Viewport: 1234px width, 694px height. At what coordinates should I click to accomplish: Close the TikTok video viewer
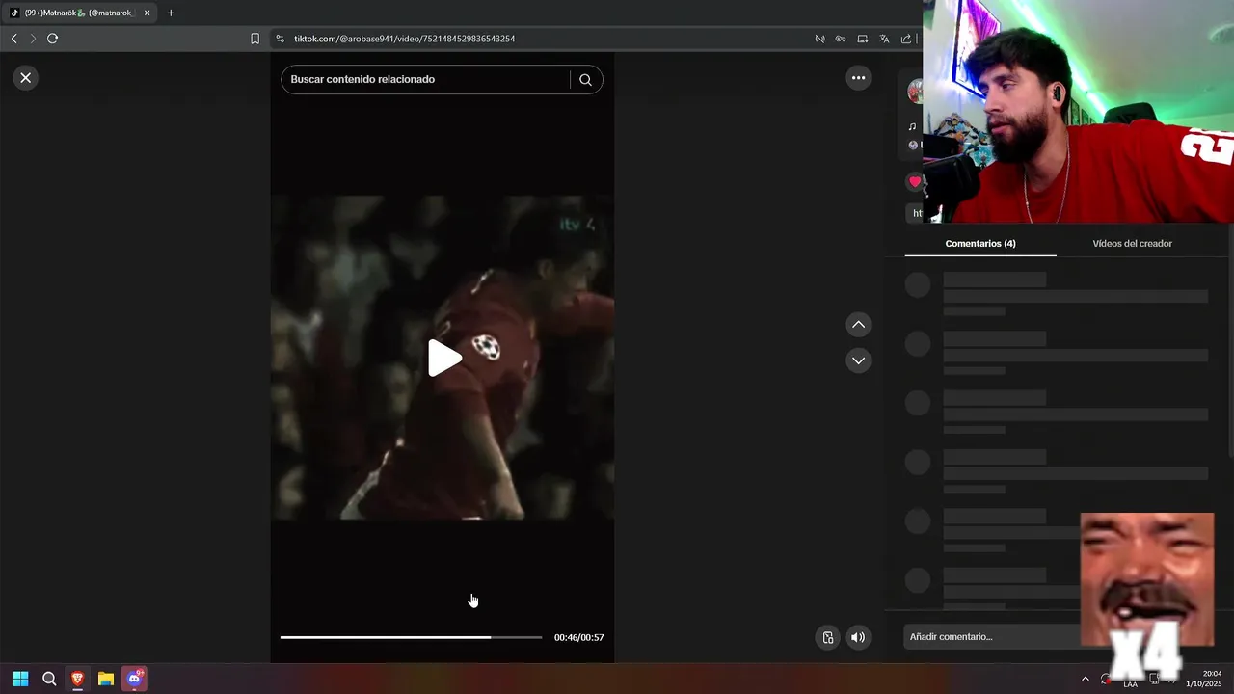[x=26, y=78]
